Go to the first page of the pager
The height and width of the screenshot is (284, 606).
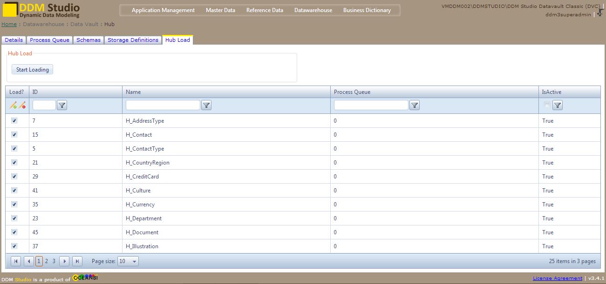[16, 261]
